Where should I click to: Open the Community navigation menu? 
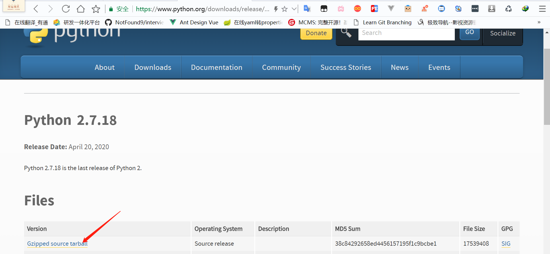click(x=281, y=67)
